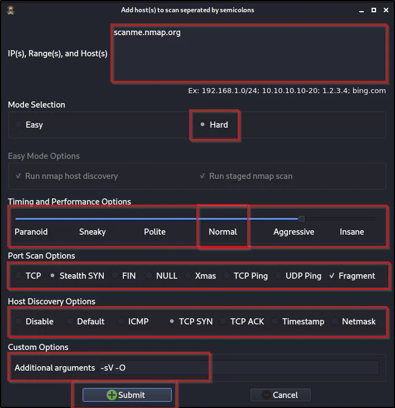
Task: Enable the UDP Ping scan option
Action: pos(278,276)
